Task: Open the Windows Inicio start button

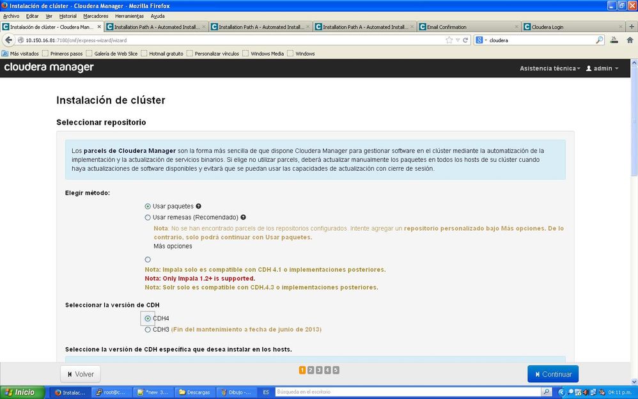Action: tap(22, 393)
